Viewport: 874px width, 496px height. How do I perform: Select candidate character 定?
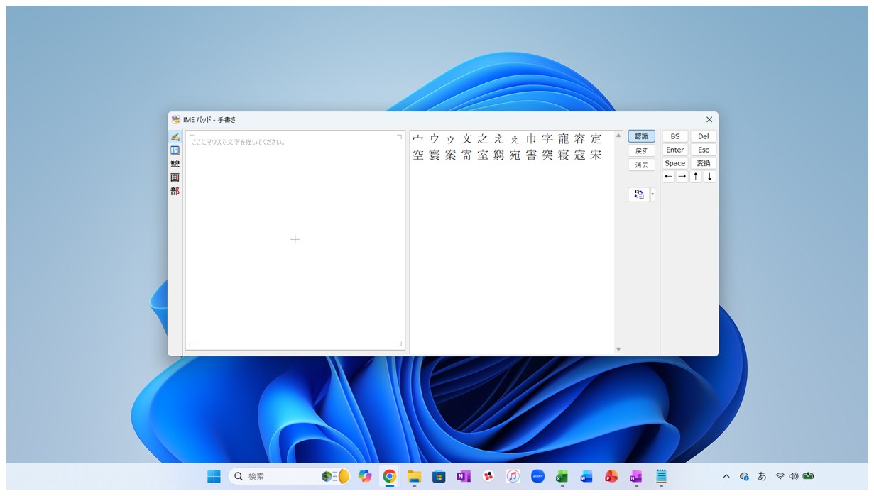pos(596,139)
